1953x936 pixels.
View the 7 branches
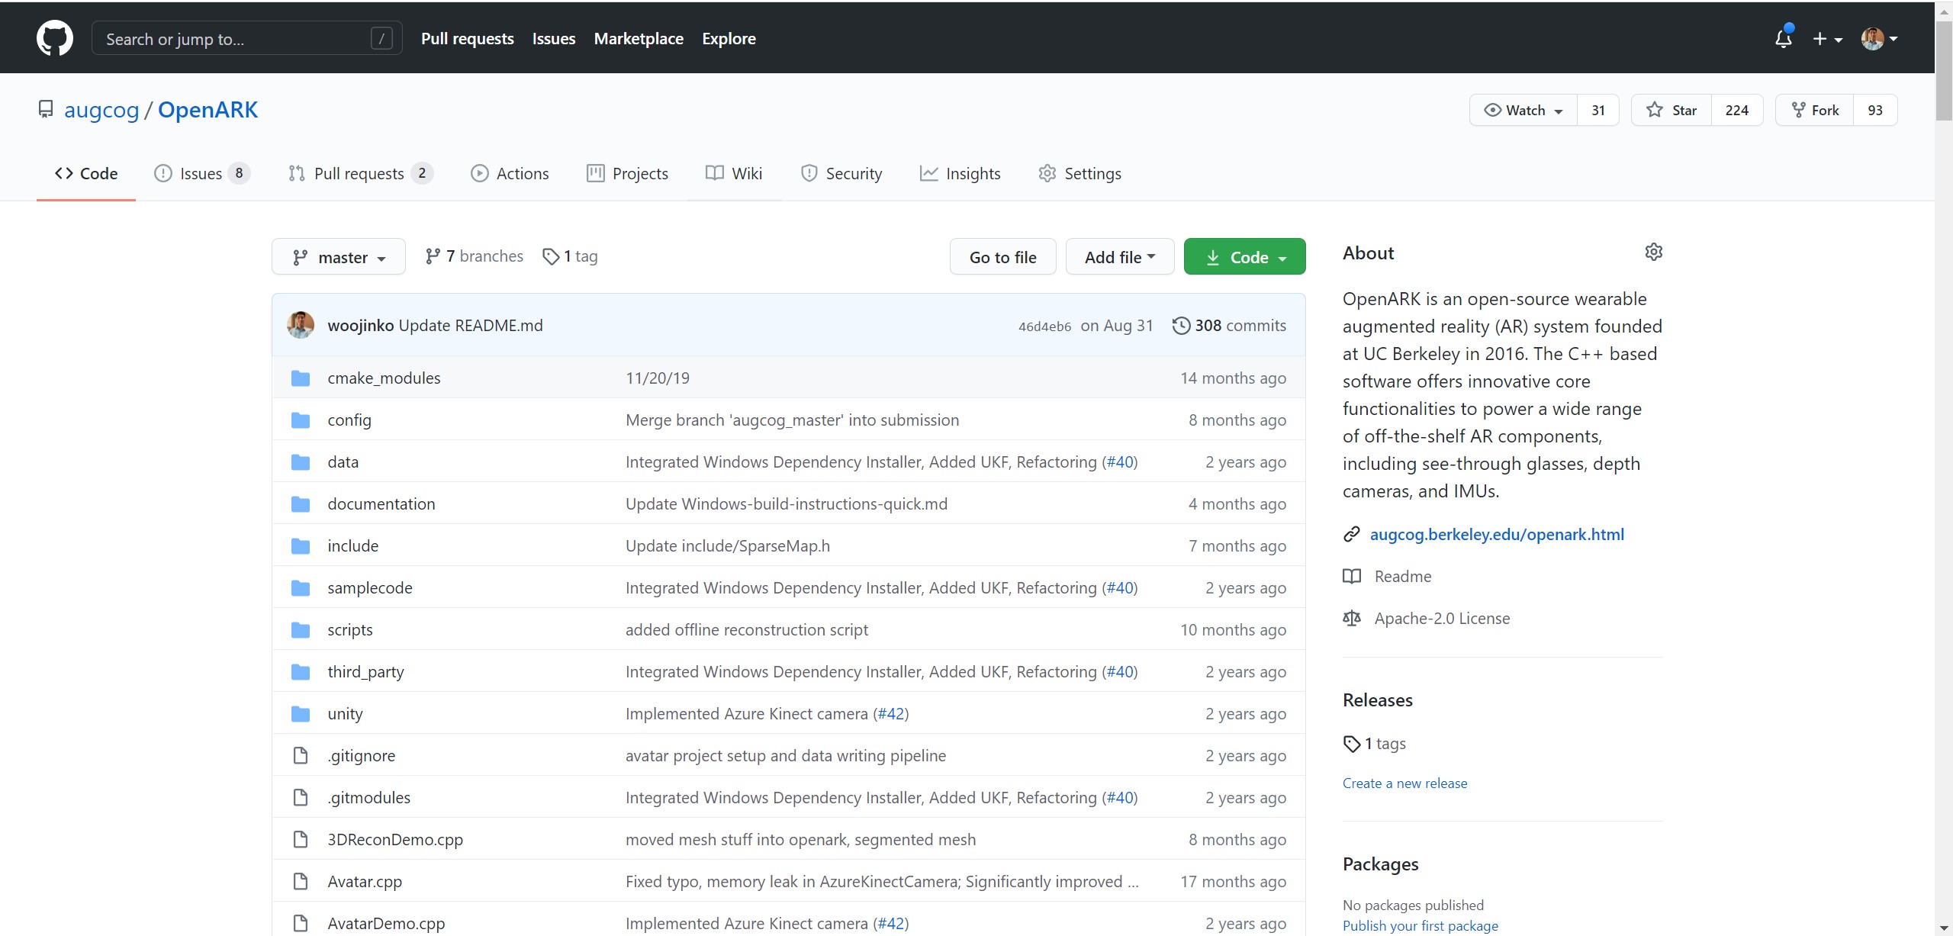[475, 256]
